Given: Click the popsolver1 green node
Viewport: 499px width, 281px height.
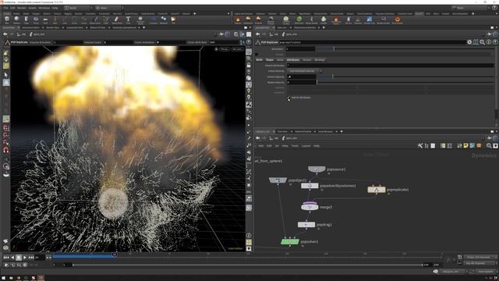Looking at the screenshot, I should coord(290,242).
